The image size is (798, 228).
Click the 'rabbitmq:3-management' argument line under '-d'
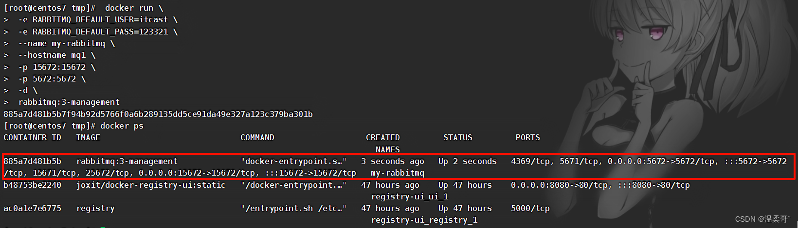pos(69,102)
